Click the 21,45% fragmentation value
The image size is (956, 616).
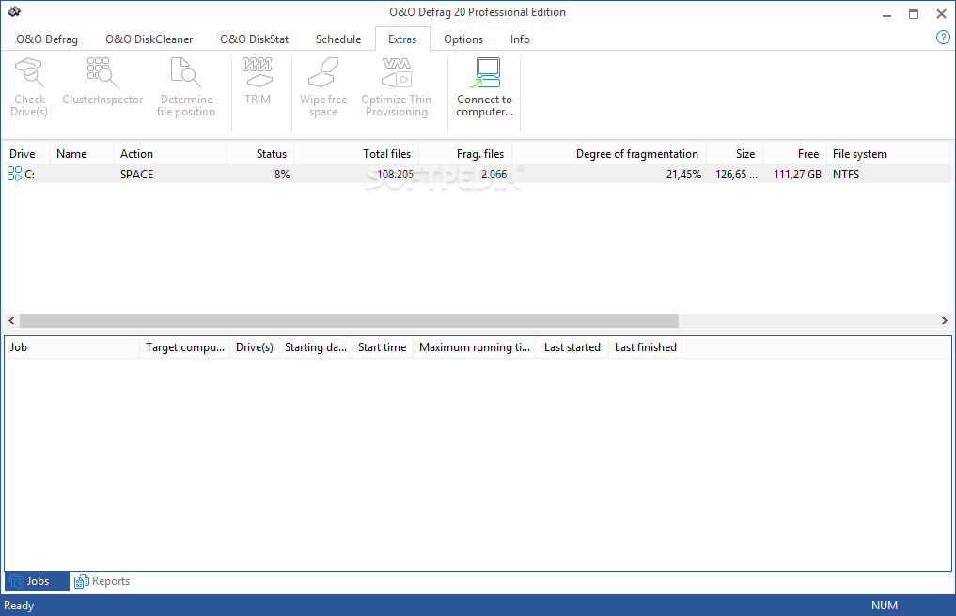pos(683,175)
